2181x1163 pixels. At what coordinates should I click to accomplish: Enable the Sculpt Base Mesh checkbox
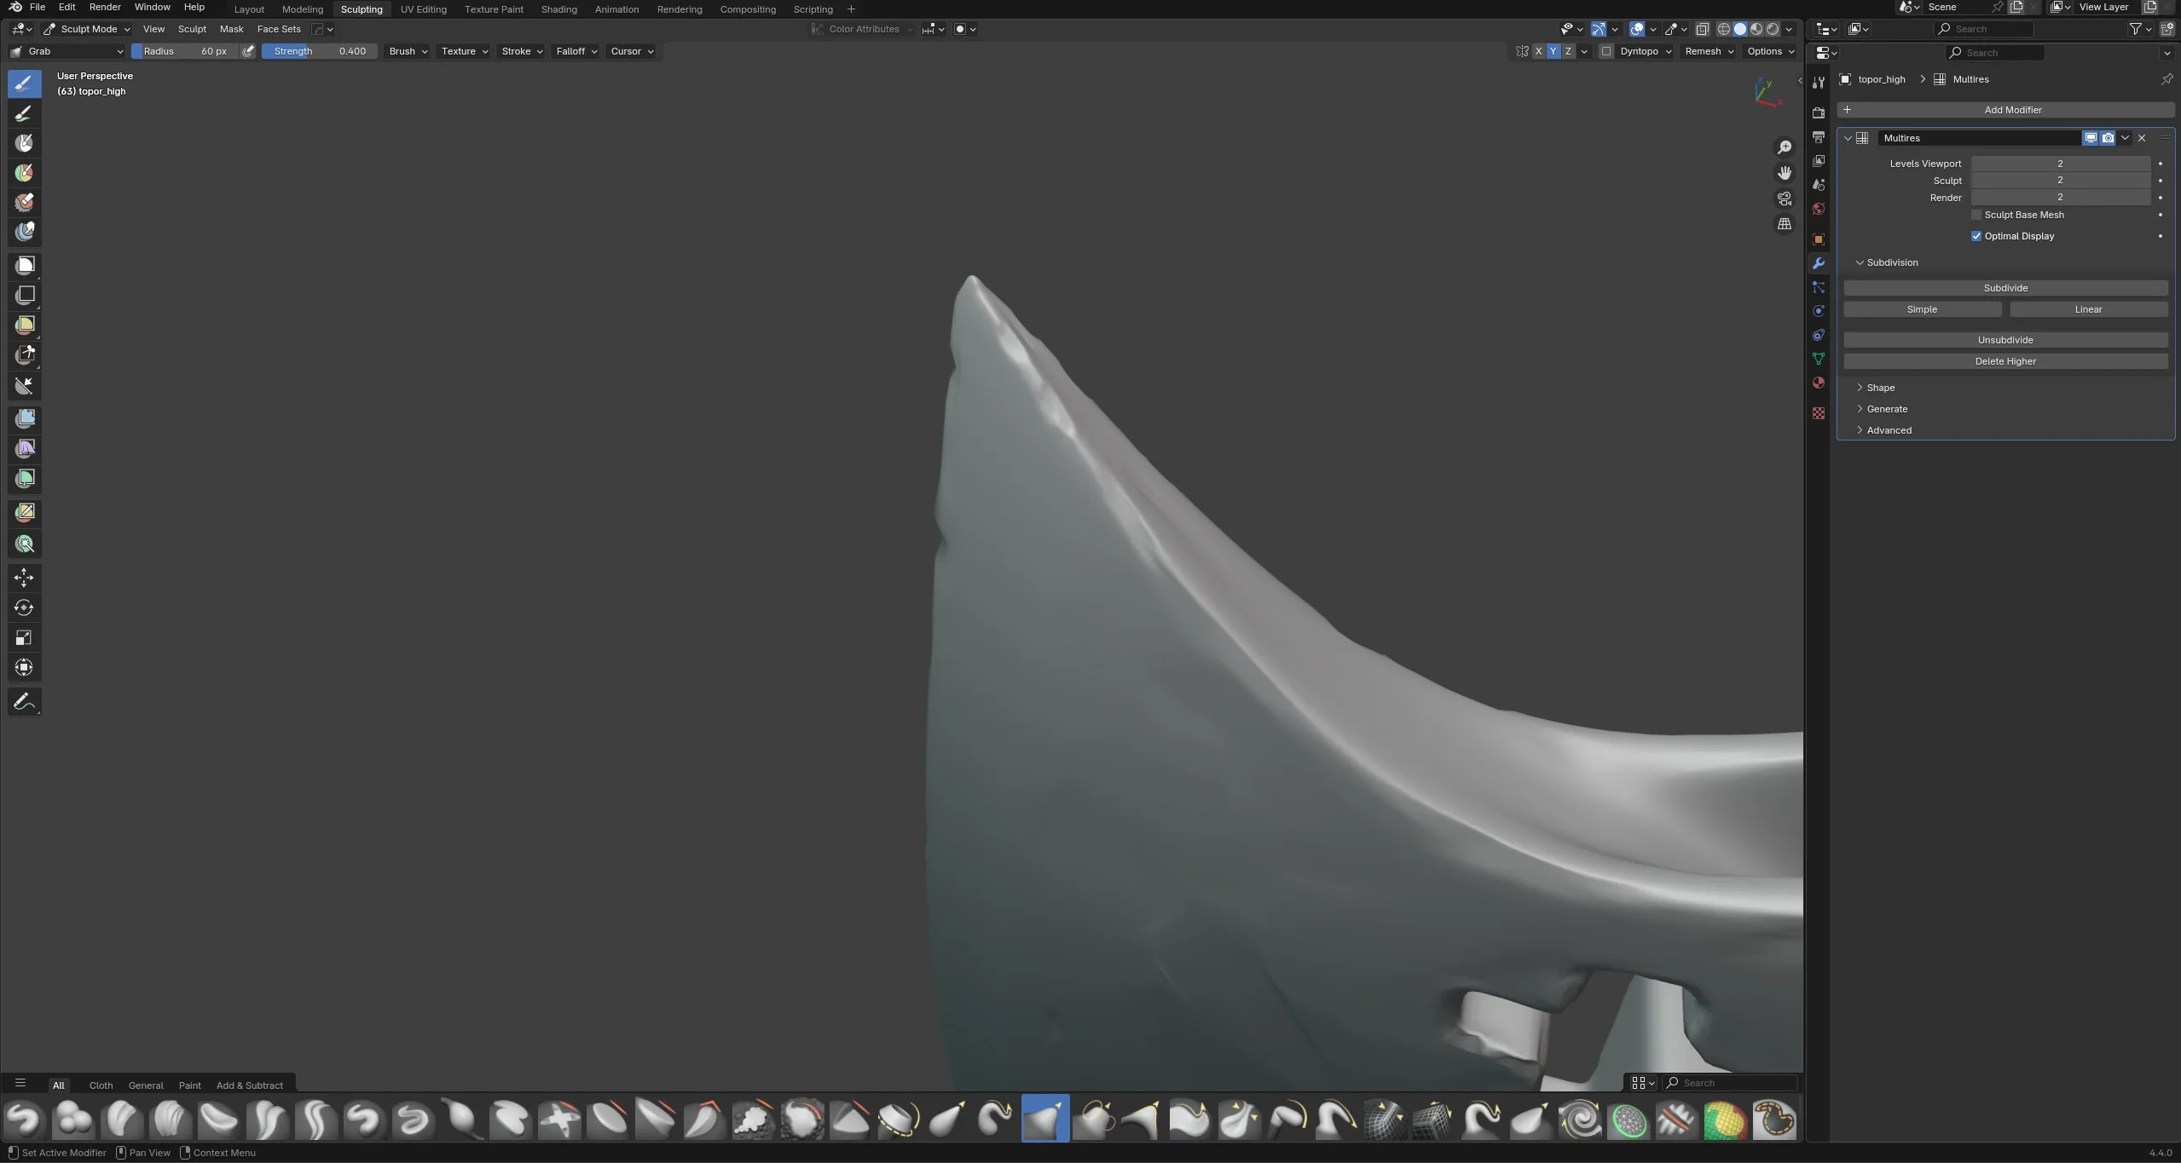tap(1976, 215)
